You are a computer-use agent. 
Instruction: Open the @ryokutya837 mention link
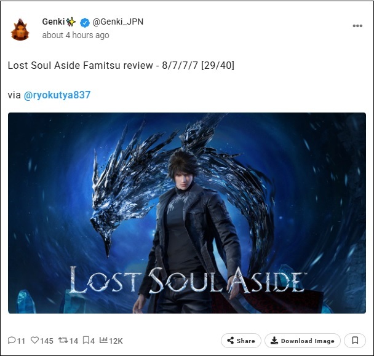tap(57, 95)
